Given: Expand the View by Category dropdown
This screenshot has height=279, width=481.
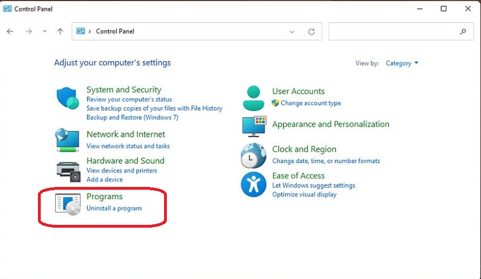Looking at the screenshot, I should 402,64.
